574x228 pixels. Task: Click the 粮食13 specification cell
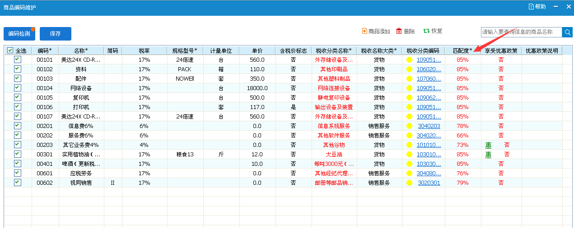pyautogui.click(x=185, y=155)
